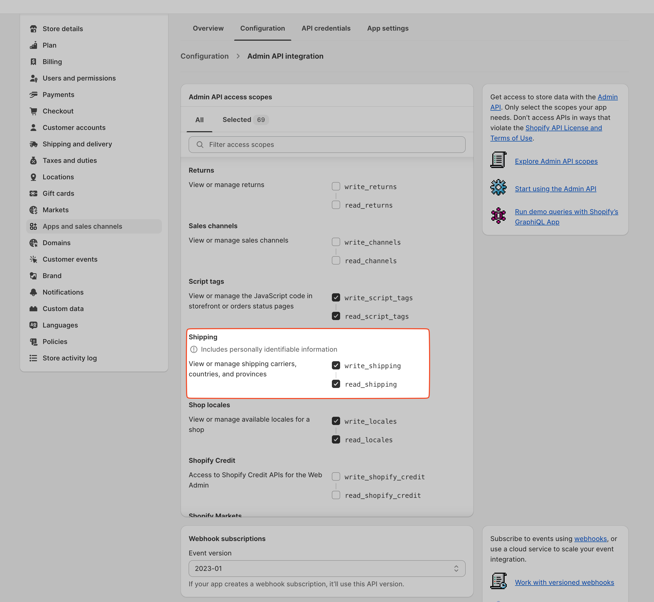Open the Start using the Admin API link
The image size is (654, 602).
(555, 189)
